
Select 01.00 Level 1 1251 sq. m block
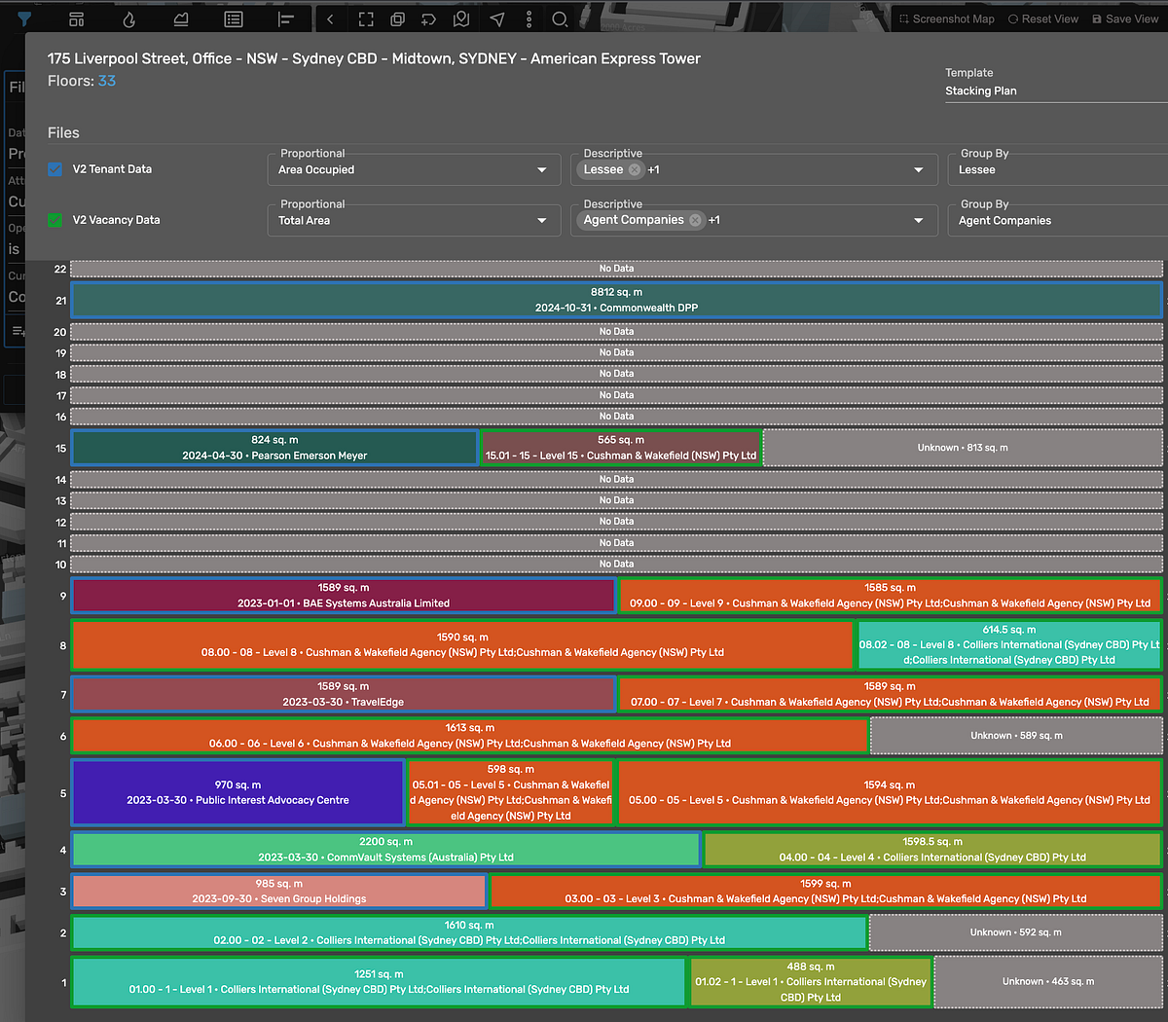point(379,982)
